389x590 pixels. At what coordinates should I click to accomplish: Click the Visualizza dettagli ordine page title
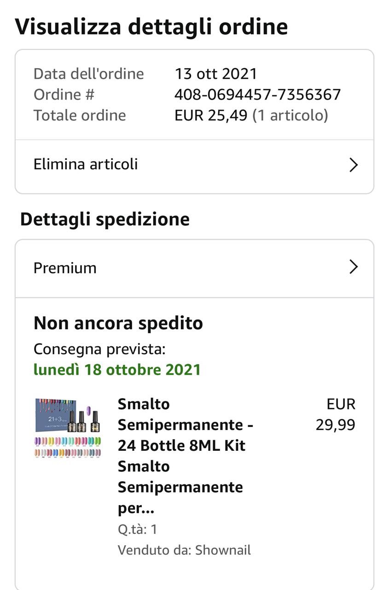151,27
